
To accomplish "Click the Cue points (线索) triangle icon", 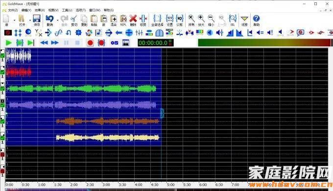I will click(244, 19).
